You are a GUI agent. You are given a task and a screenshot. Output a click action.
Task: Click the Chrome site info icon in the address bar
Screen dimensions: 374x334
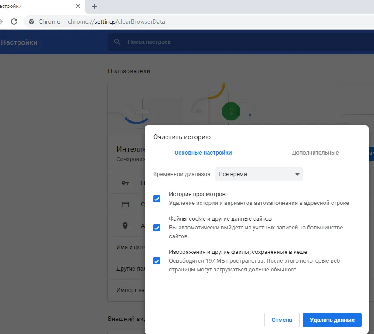click(x=32, y=21)
